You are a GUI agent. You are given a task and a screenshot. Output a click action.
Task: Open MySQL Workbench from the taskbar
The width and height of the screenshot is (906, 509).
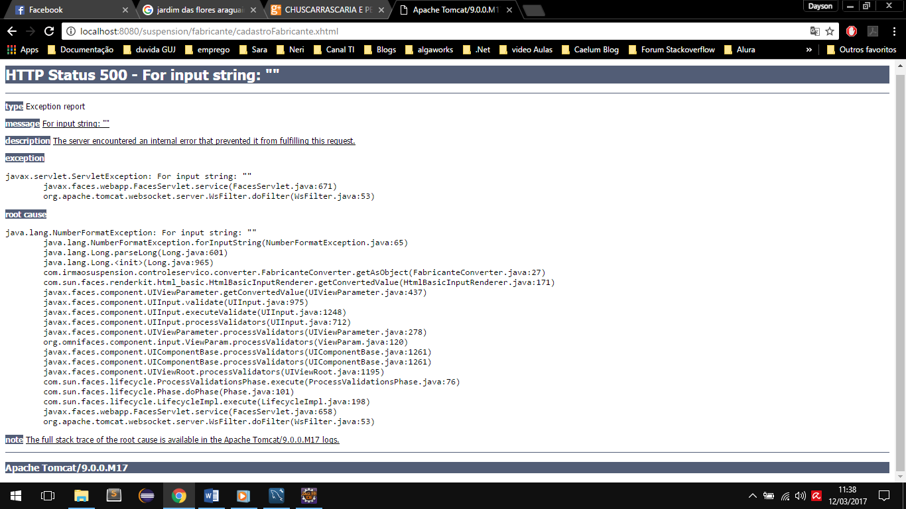tap(277, 496)
